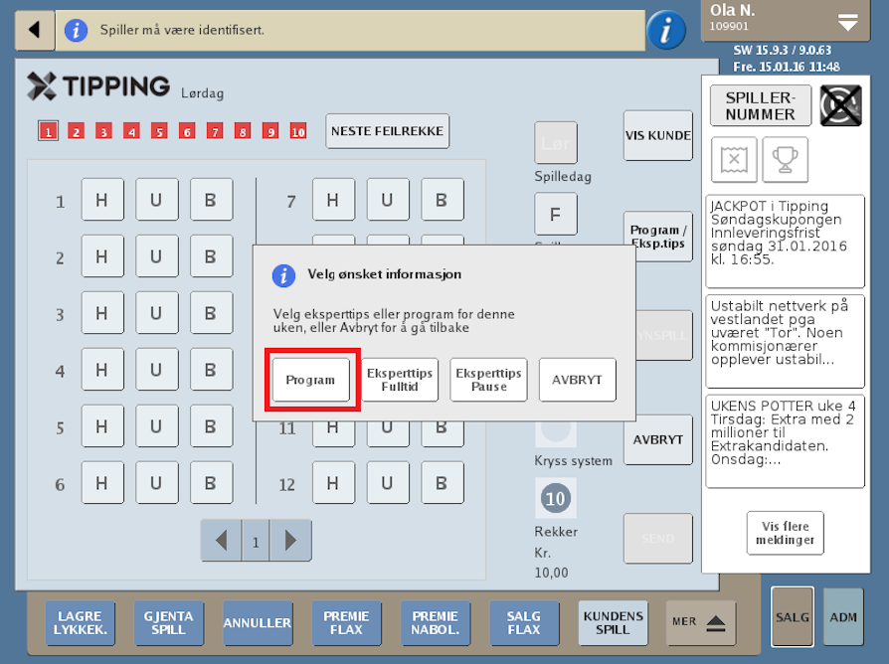Image resolution: width=889 pixels, height=664 pixels.
Task: Open the trophy prize icon
Action: coord(786,159)
